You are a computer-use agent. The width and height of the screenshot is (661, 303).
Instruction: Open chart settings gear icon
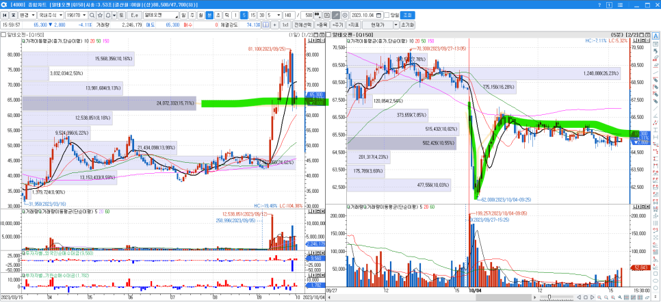[x=345, y=15]
